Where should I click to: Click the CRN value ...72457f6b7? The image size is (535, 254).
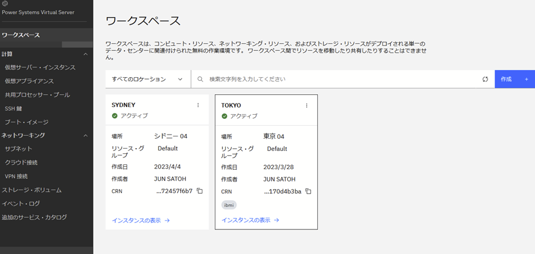click(174, 191)
